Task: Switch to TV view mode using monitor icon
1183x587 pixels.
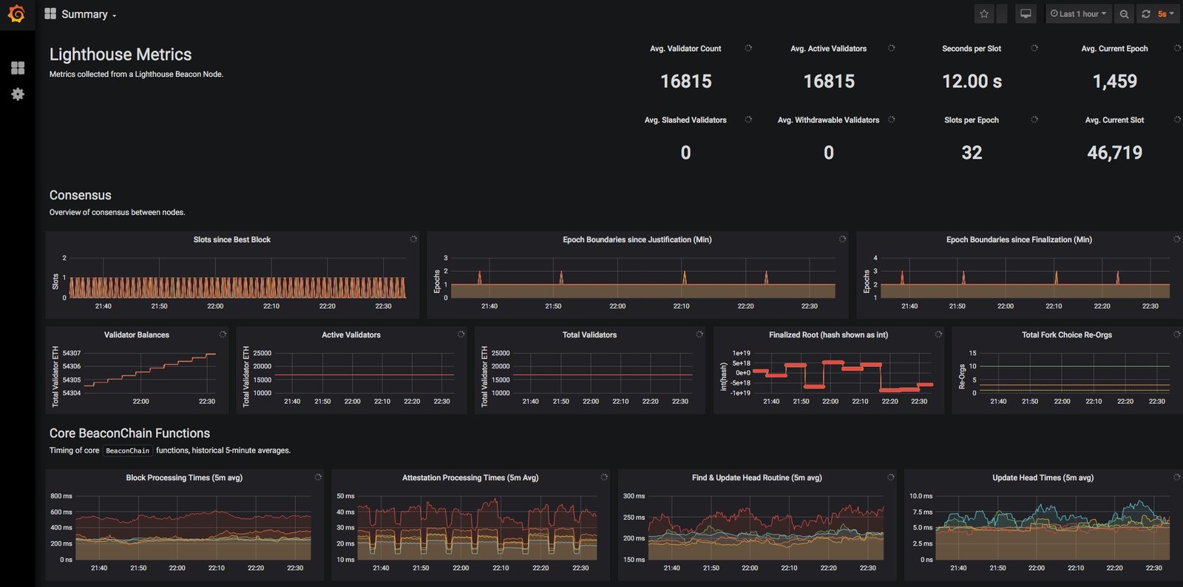Action: pyautogui.click(x=1026, y=14)
